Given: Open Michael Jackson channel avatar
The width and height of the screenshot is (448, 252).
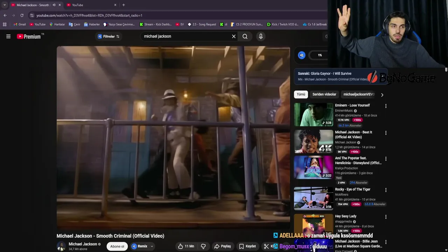Looking at the screenshot, I should (61, 246).
